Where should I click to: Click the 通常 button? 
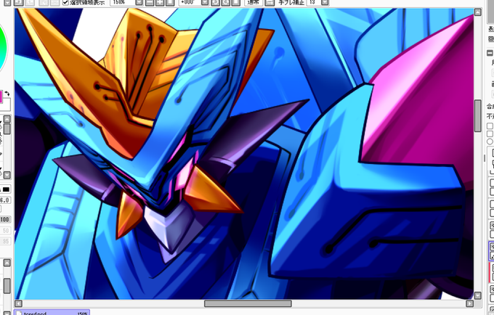[254, 2]
